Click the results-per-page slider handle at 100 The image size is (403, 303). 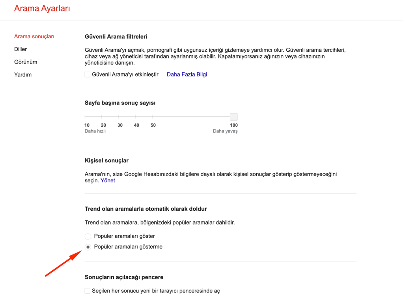(234, 117)
